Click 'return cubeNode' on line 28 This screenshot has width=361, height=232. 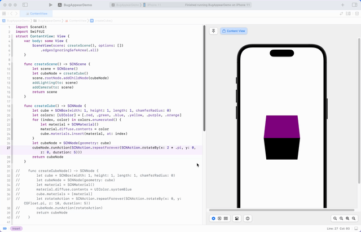pyautogui.click(x=47, y=157)
